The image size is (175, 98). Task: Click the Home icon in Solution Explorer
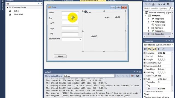click(153, 4)
